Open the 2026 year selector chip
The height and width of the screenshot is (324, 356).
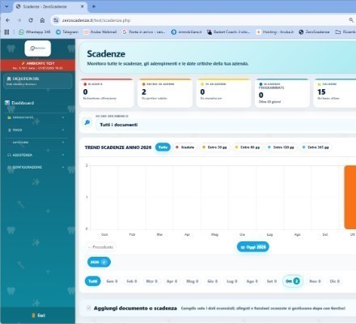(99, 262)
